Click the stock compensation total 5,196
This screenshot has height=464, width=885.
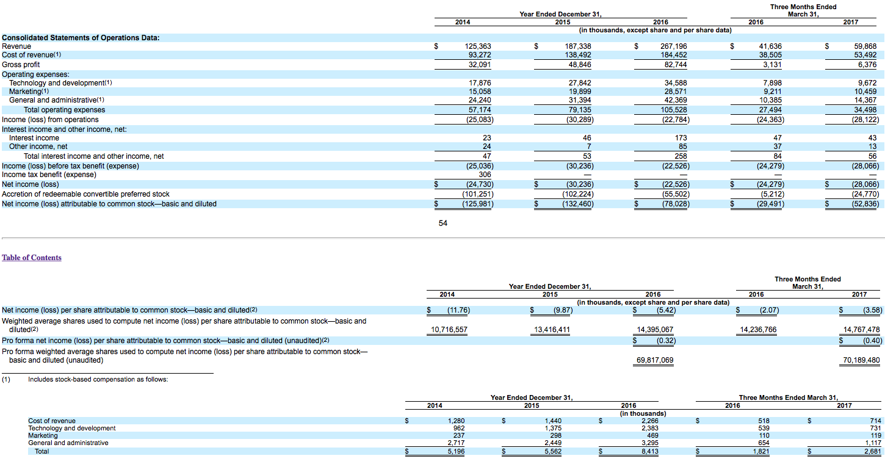tap(456, 452)
